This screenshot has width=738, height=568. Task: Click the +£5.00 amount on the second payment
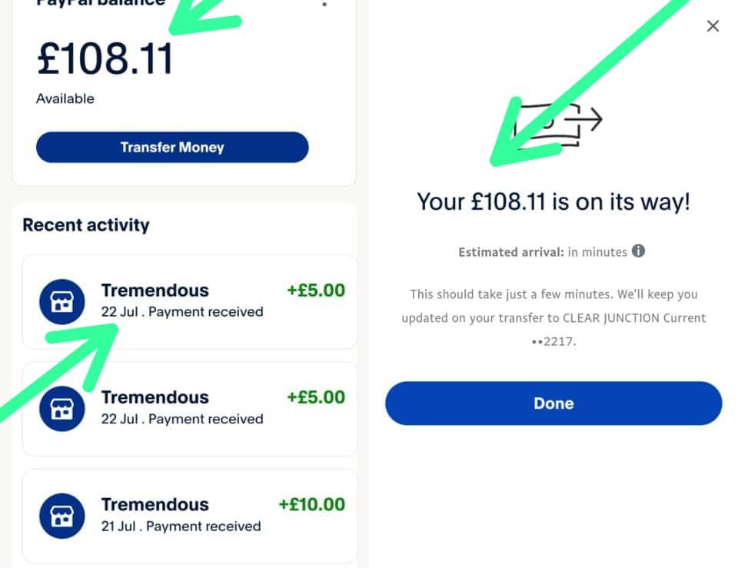(x=316, y=397)
